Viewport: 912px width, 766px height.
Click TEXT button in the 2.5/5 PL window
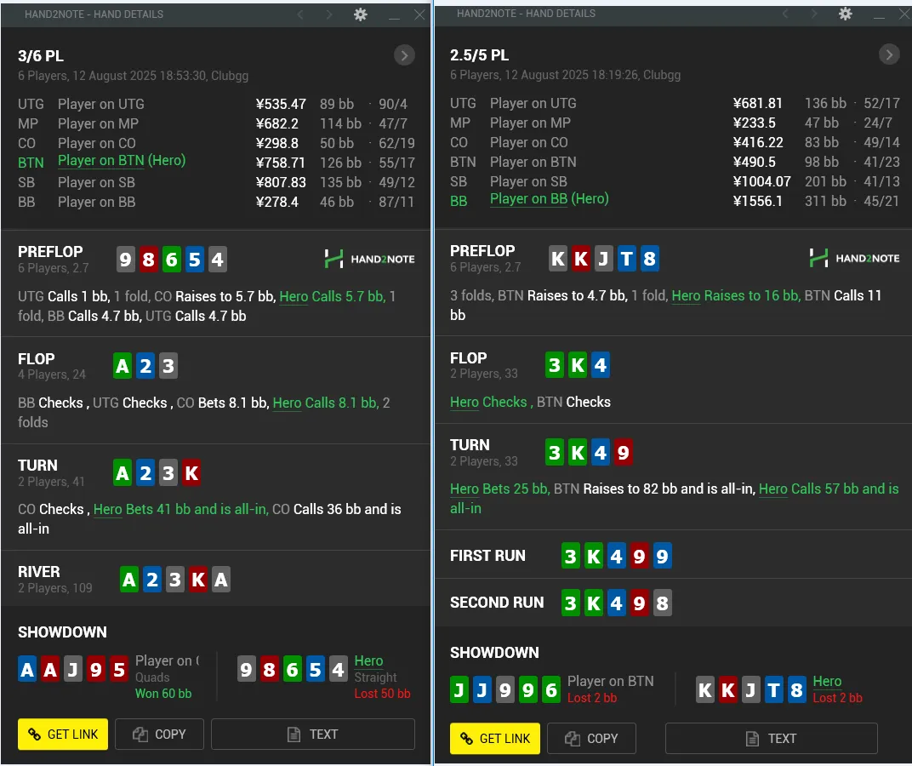tap(771, 738)
